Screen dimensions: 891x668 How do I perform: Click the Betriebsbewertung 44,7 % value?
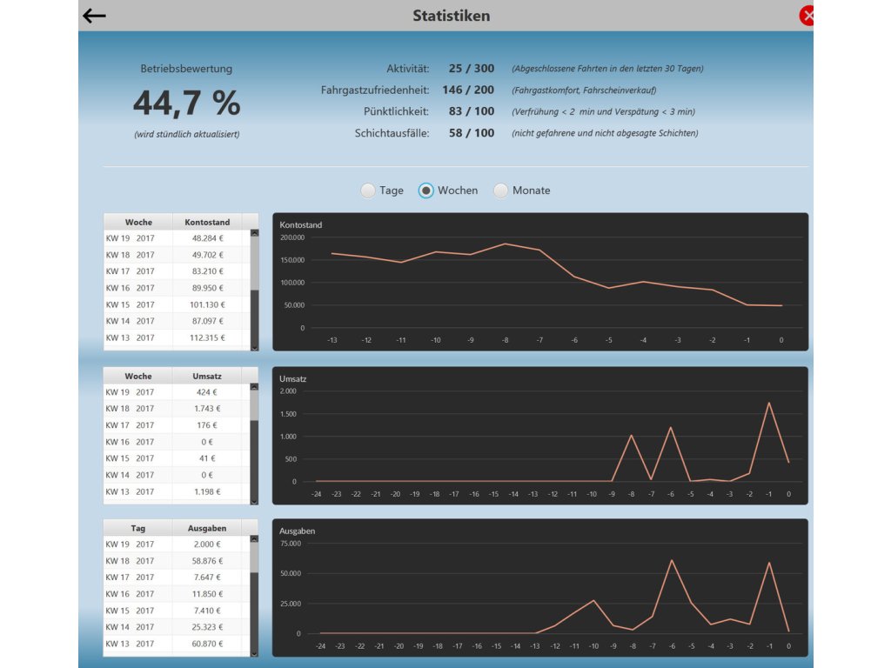(x=186, y=104)
